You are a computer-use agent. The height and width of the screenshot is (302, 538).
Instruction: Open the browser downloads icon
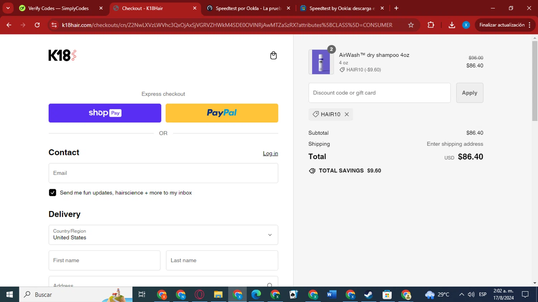pyautogui.click(x=452, y=25)
